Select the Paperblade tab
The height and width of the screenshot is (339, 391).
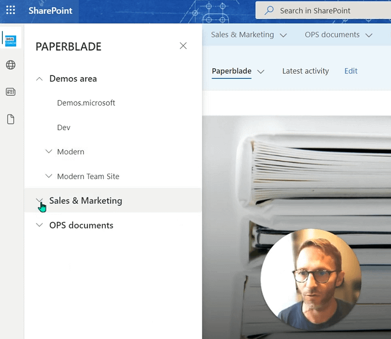[x=231, y=71]
